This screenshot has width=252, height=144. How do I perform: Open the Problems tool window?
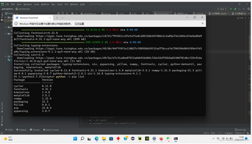(x=21, y=130)
